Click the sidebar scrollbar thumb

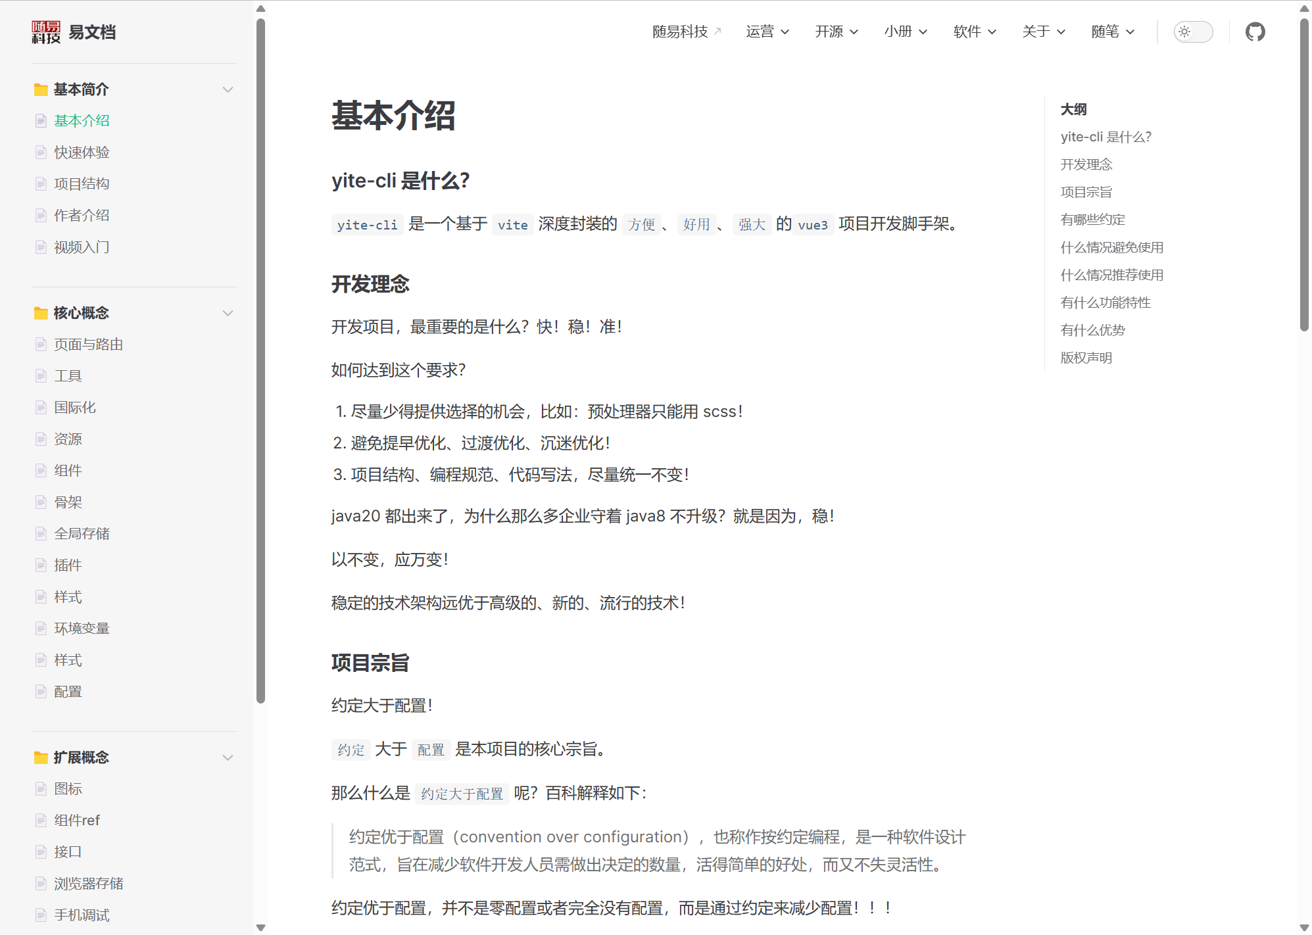pos(260,360)
